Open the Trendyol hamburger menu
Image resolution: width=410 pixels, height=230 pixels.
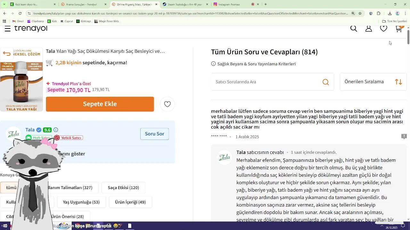[8, 29]
